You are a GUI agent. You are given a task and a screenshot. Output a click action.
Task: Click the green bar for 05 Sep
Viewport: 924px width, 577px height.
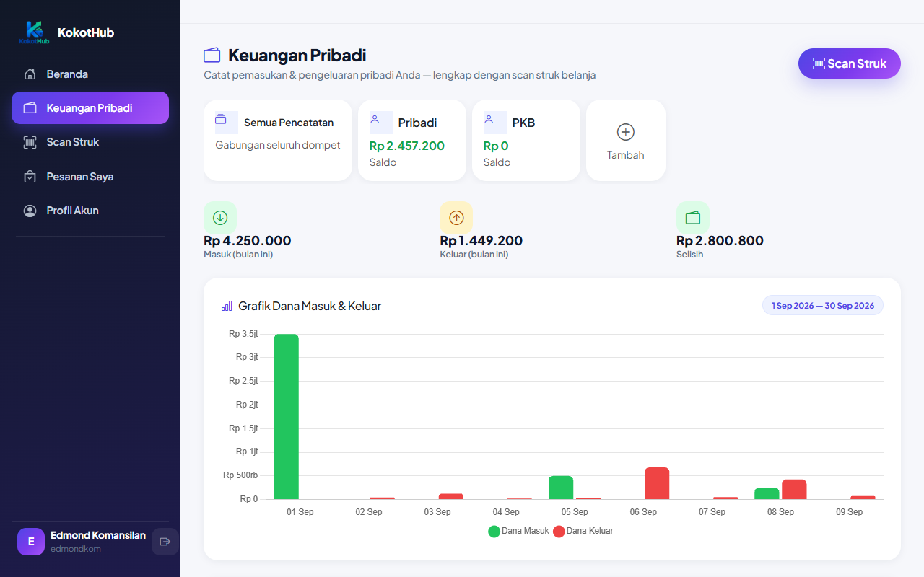coord(561,488)
